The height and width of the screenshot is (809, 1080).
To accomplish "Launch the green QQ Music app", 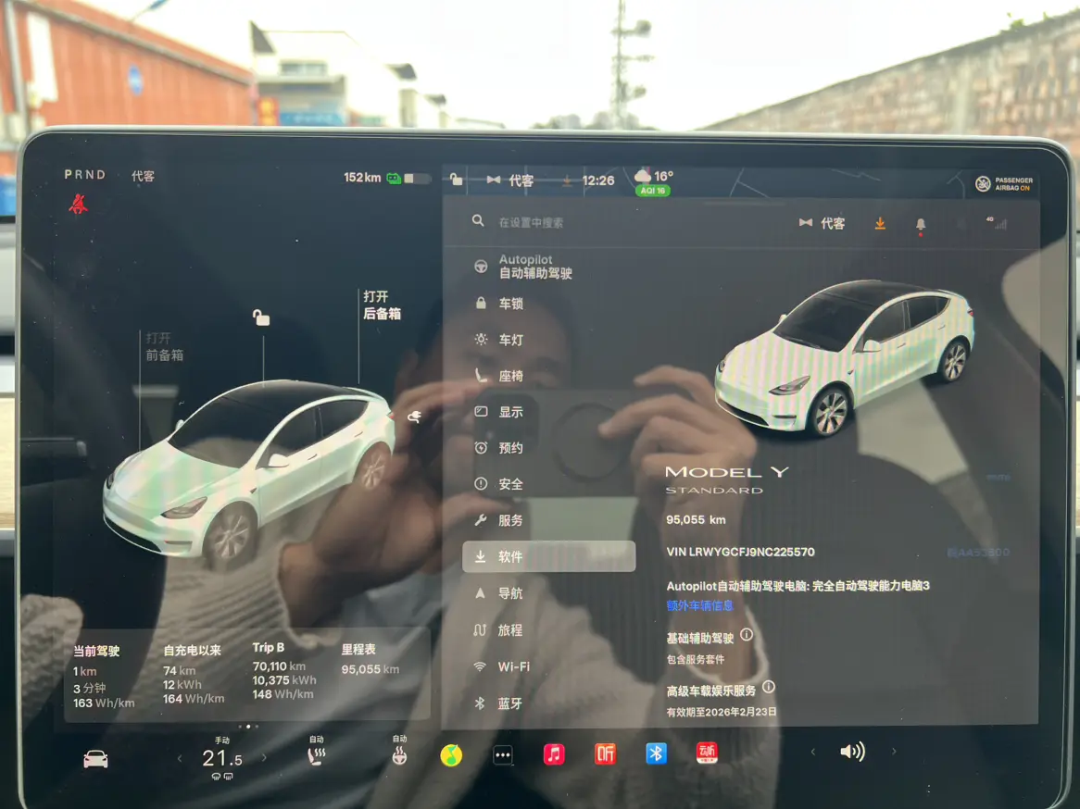I will click(x=451, y=755).
